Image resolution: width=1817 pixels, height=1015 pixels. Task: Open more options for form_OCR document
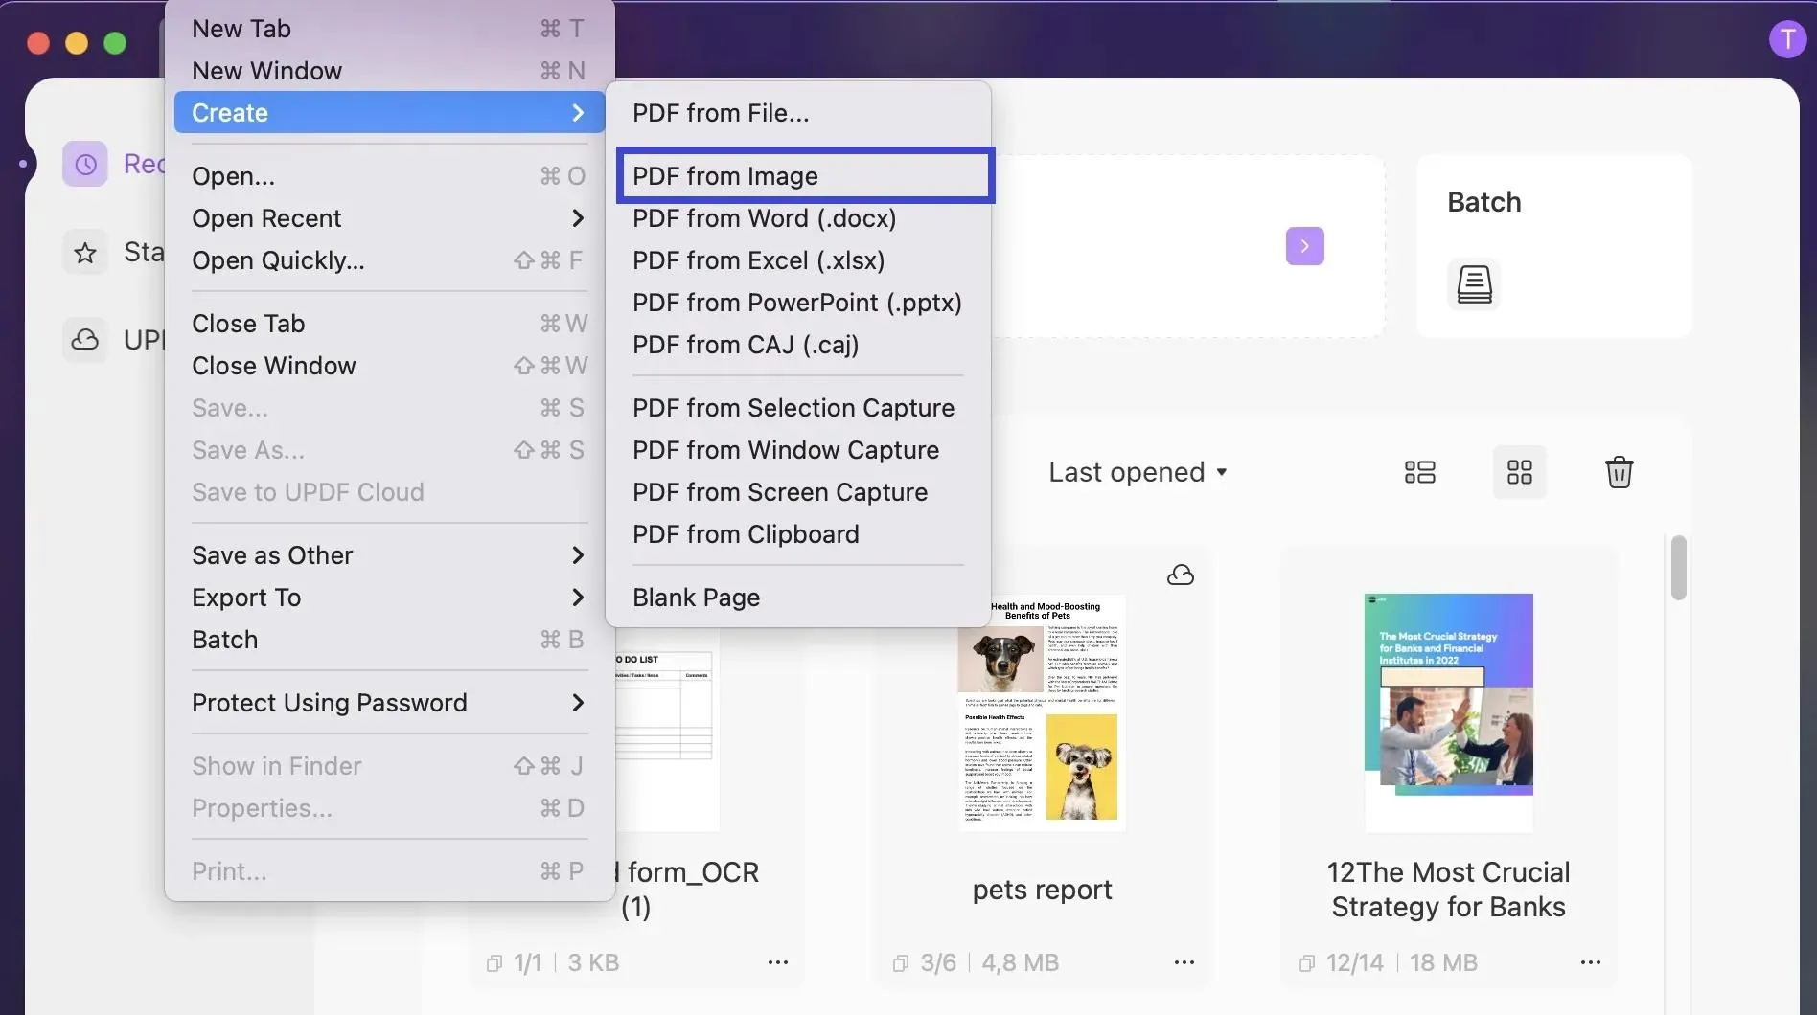[x=777, y=962]
